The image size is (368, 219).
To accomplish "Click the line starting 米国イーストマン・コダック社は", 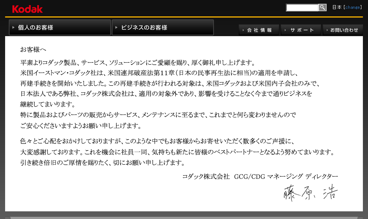I will pos(159,73).
